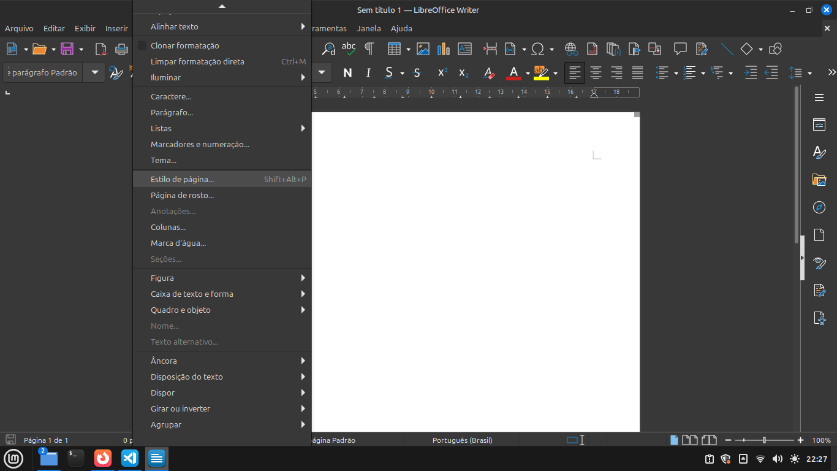Insert a chart from the toolbar
Screen dimensions: 837x471
pos(444,49)
